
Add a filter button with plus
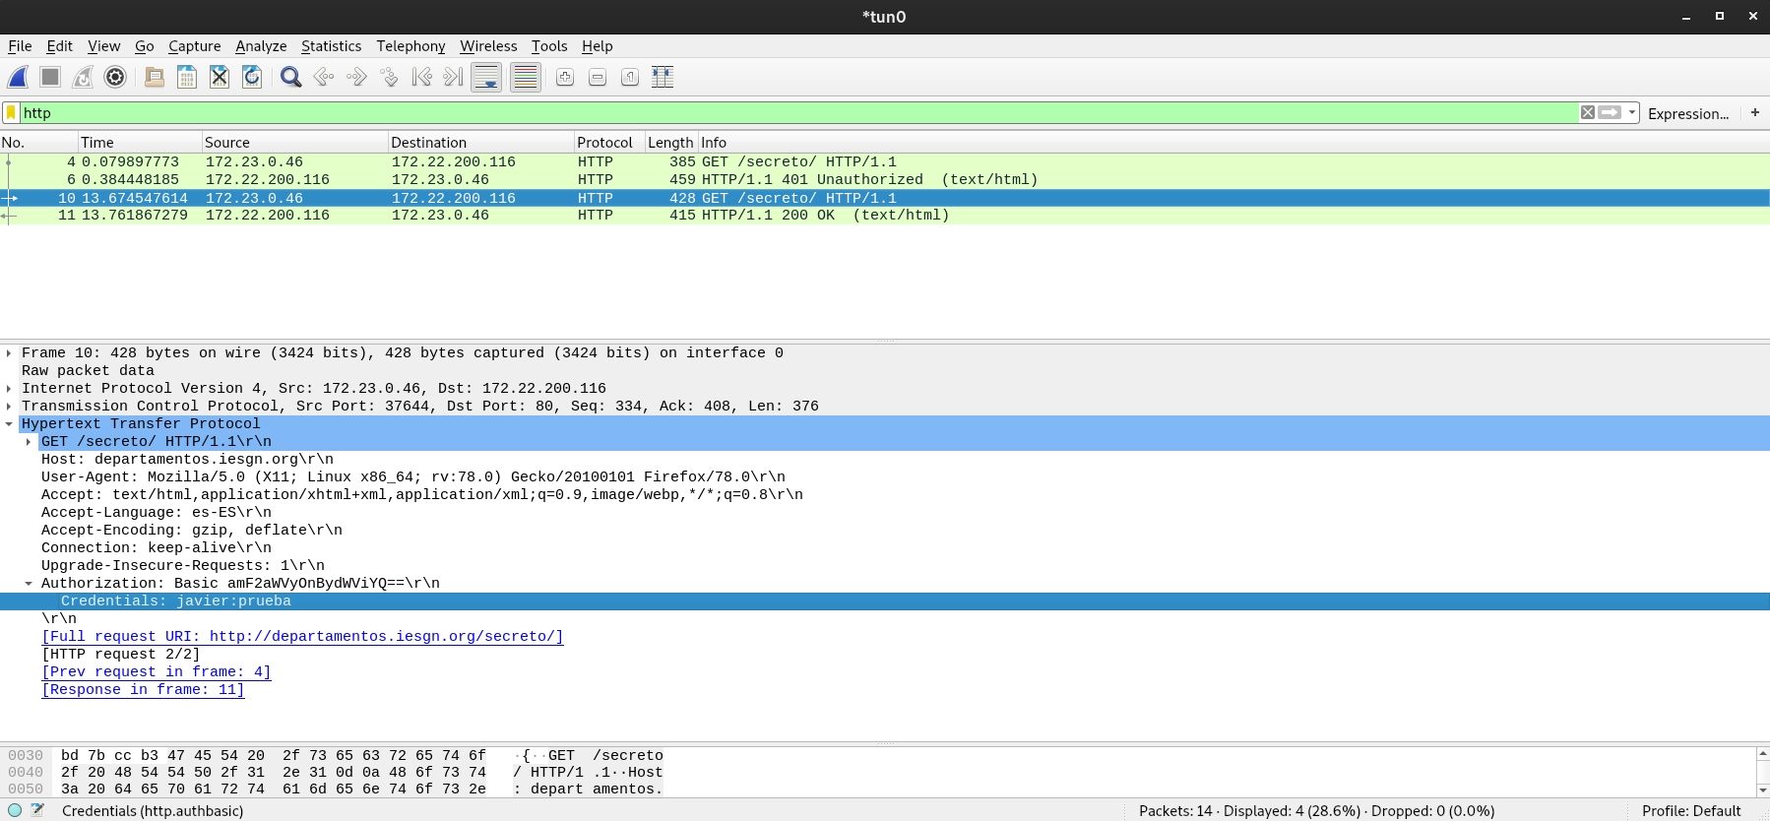(1755, 112)
